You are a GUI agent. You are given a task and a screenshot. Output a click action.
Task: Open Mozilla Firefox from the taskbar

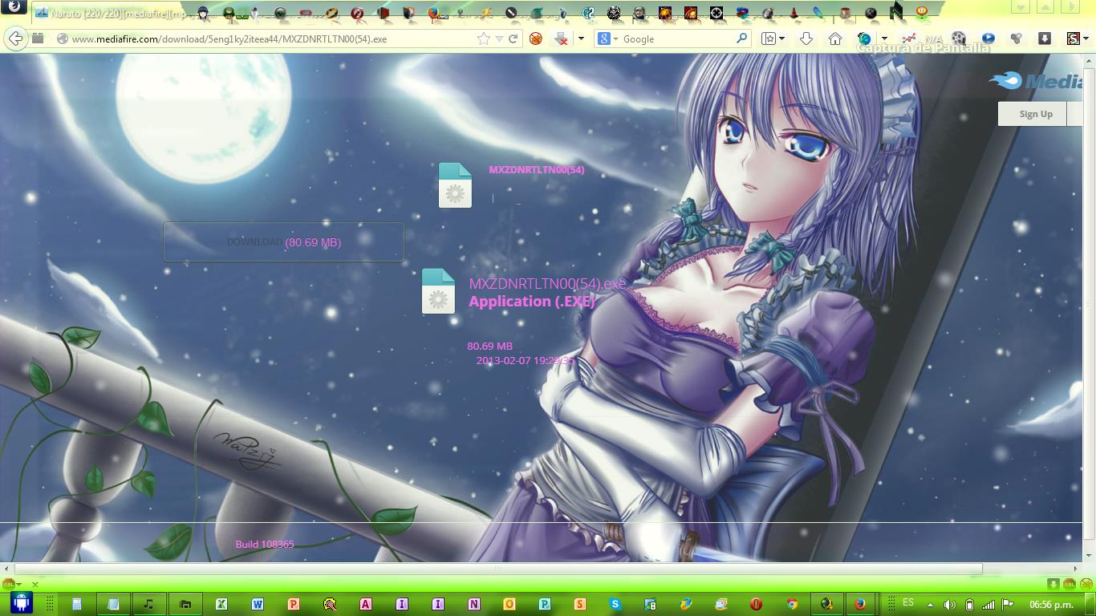coord(860,603)
